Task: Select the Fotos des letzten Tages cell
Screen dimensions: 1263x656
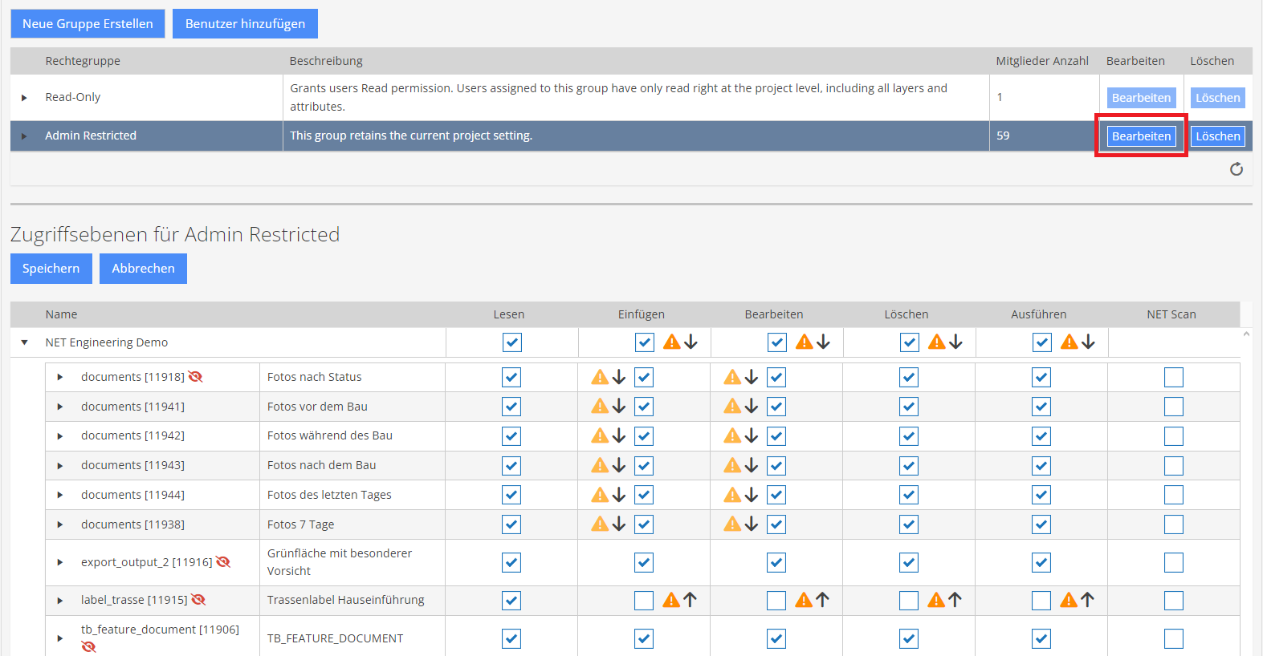Action: [352, 495]
